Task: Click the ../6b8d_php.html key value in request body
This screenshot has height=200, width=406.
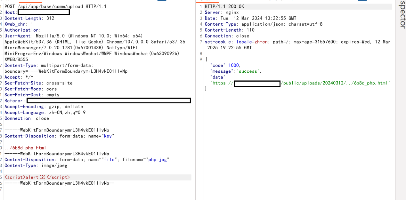Action: (25, 148)
